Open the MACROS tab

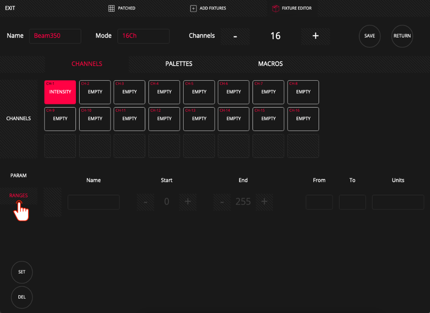coord(270,64)
